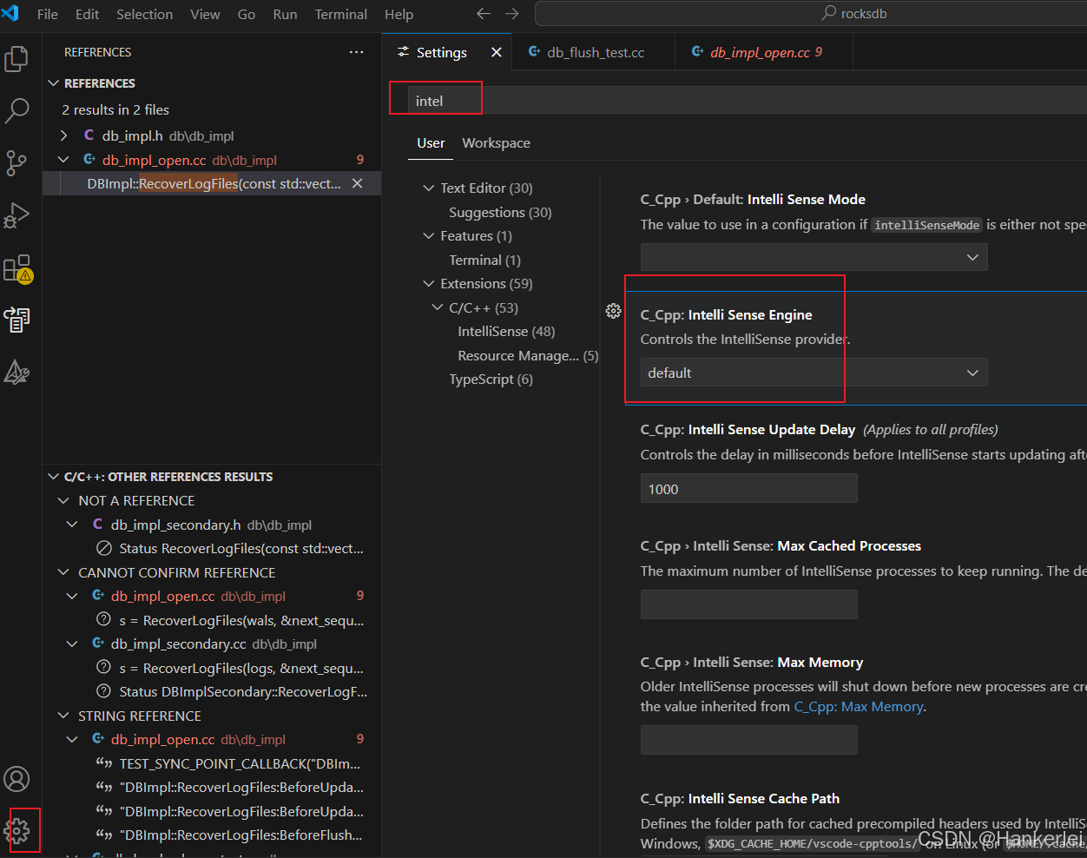The height and width of the screenshot is (858, 1087).
Task: Dismiss the DBImpl::RecoverLogFiles reference row
Action: tap(357, 183)
